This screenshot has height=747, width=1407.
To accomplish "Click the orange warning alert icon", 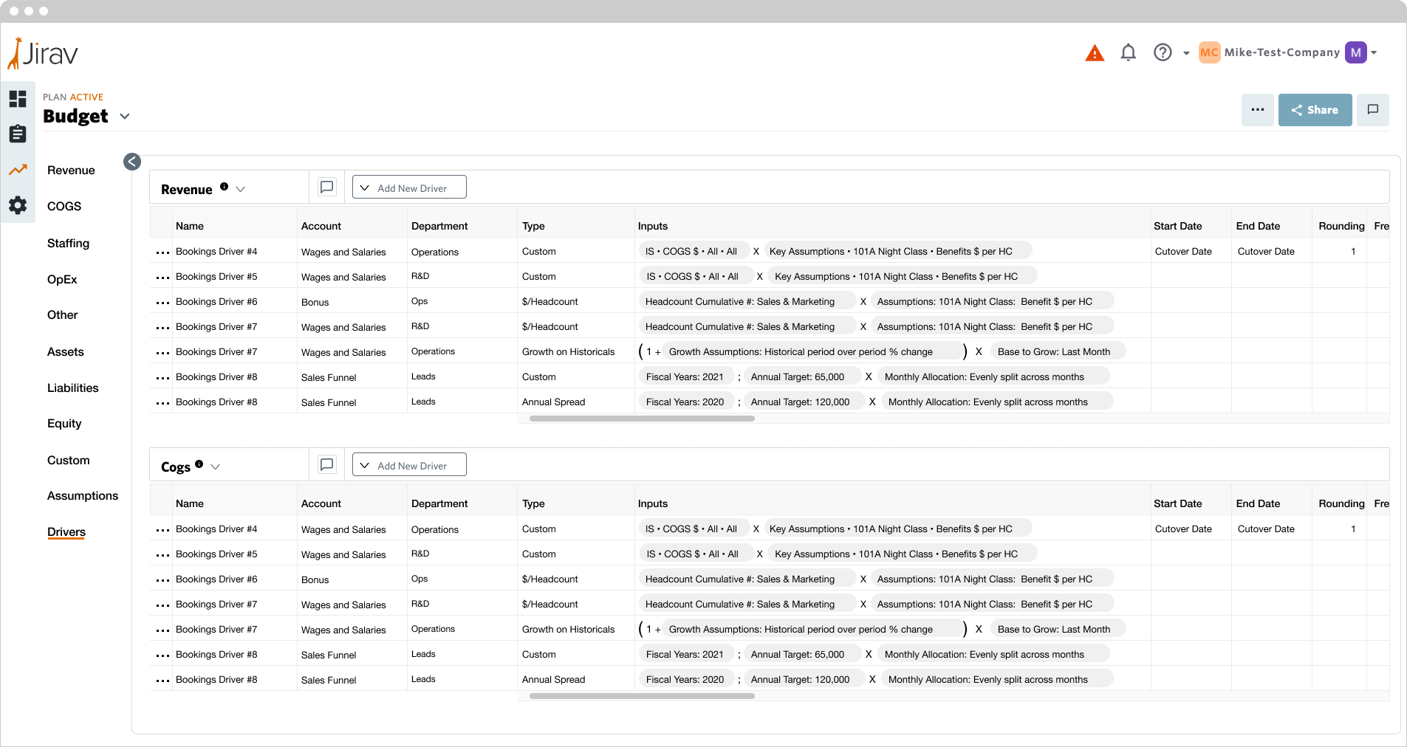I will pyautogui.click(x=1095, y=53).
